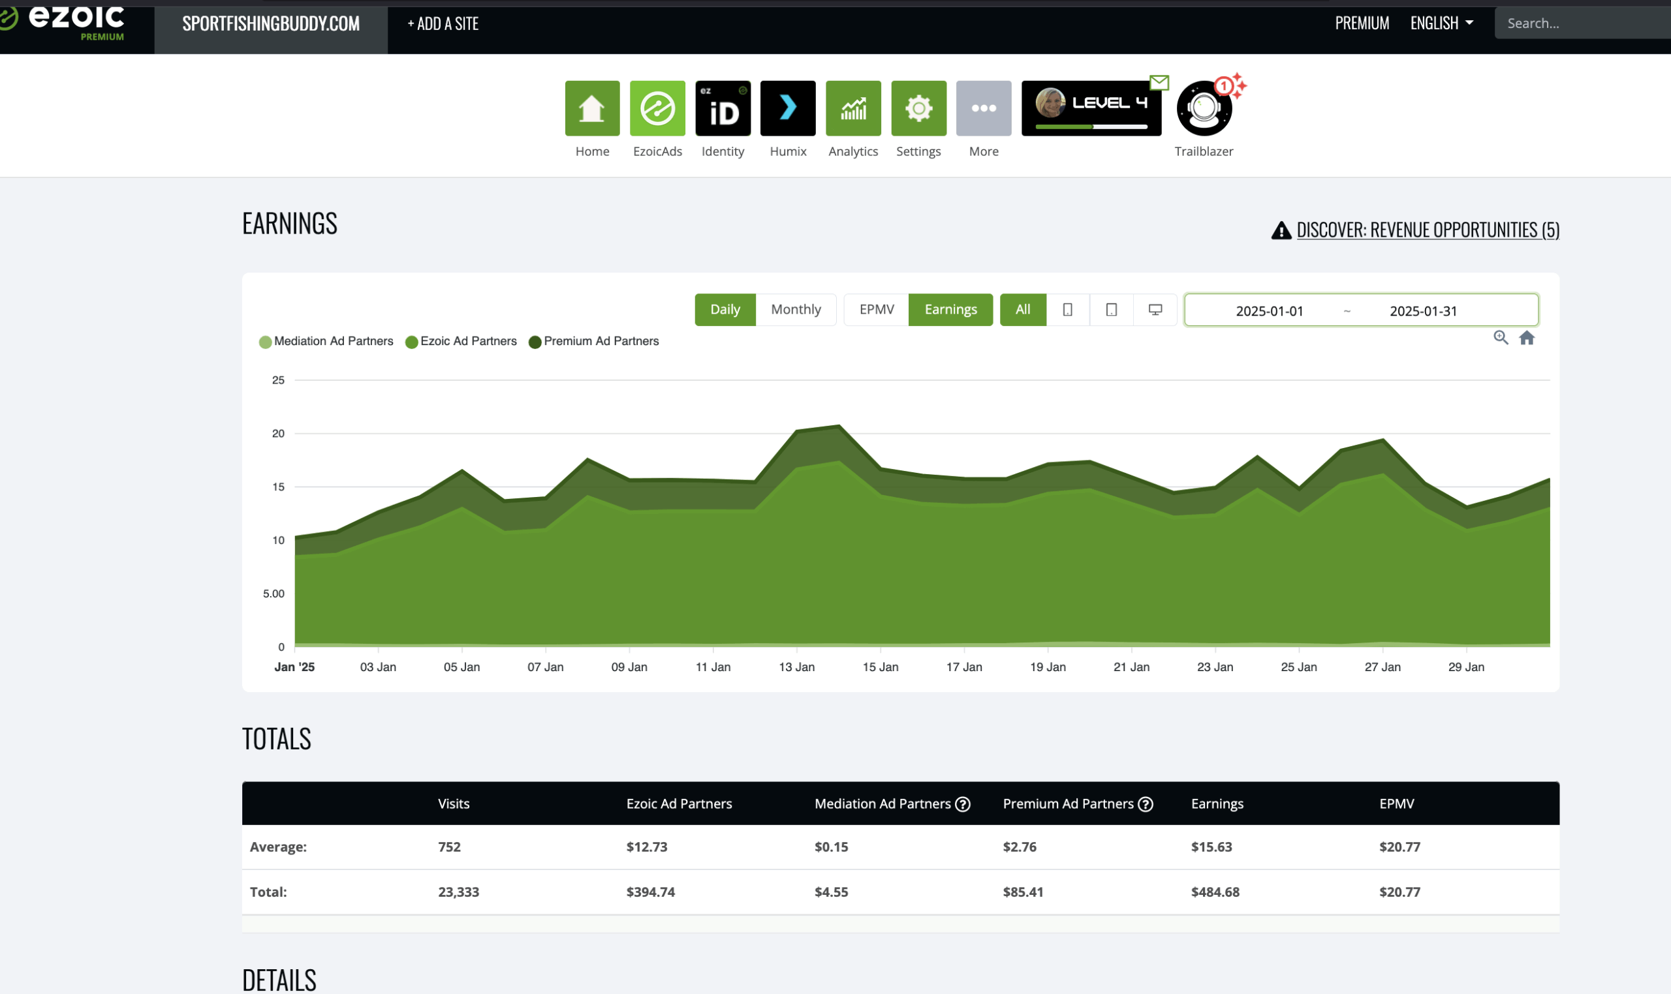Show EPMV in the chart
The image size is (1671, 994).
coord(877,309)
